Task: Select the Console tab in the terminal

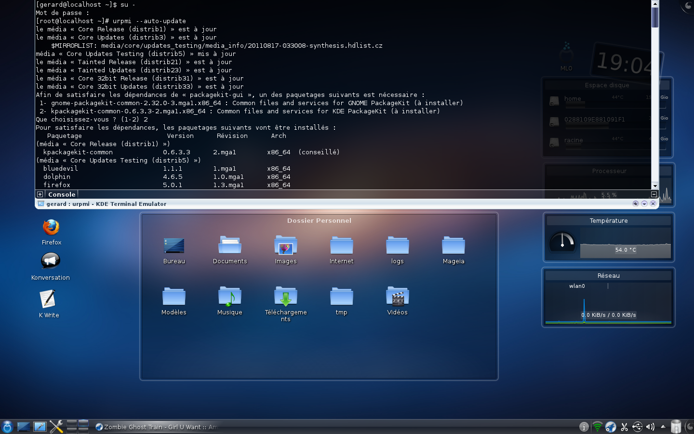Action: [x=62, y=194]
